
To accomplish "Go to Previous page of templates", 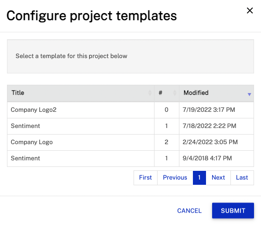I will (175, 178).
